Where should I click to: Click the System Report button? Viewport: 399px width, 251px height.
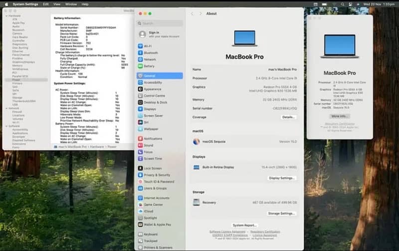click(x=244, y=226)
